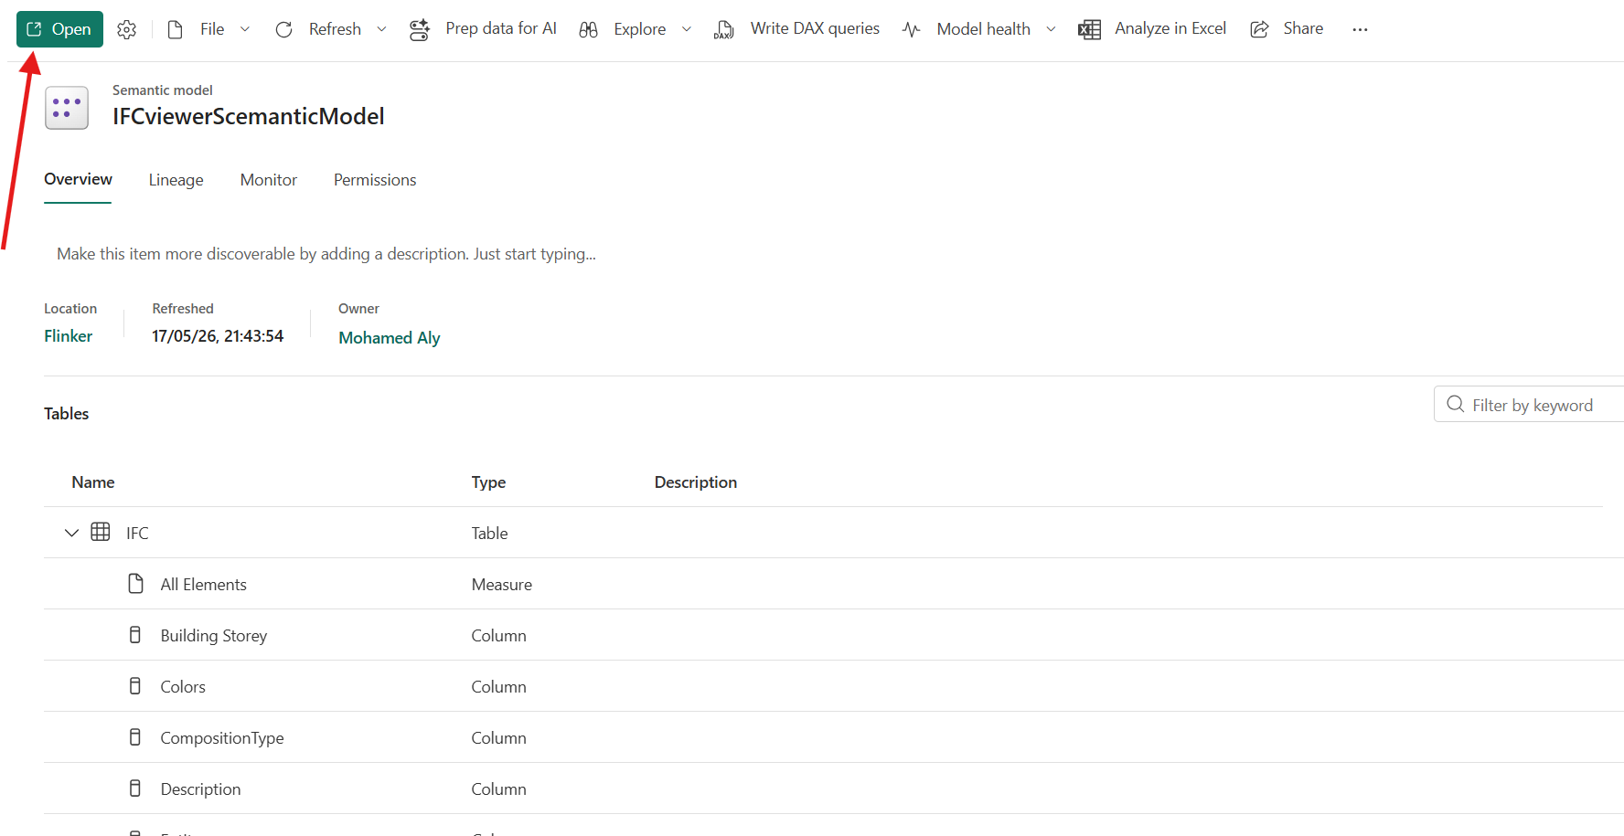The height and width of the screenshot is (836, 1624).
Task: Collapse the IFC table row chevron
Action: point(71,533)
